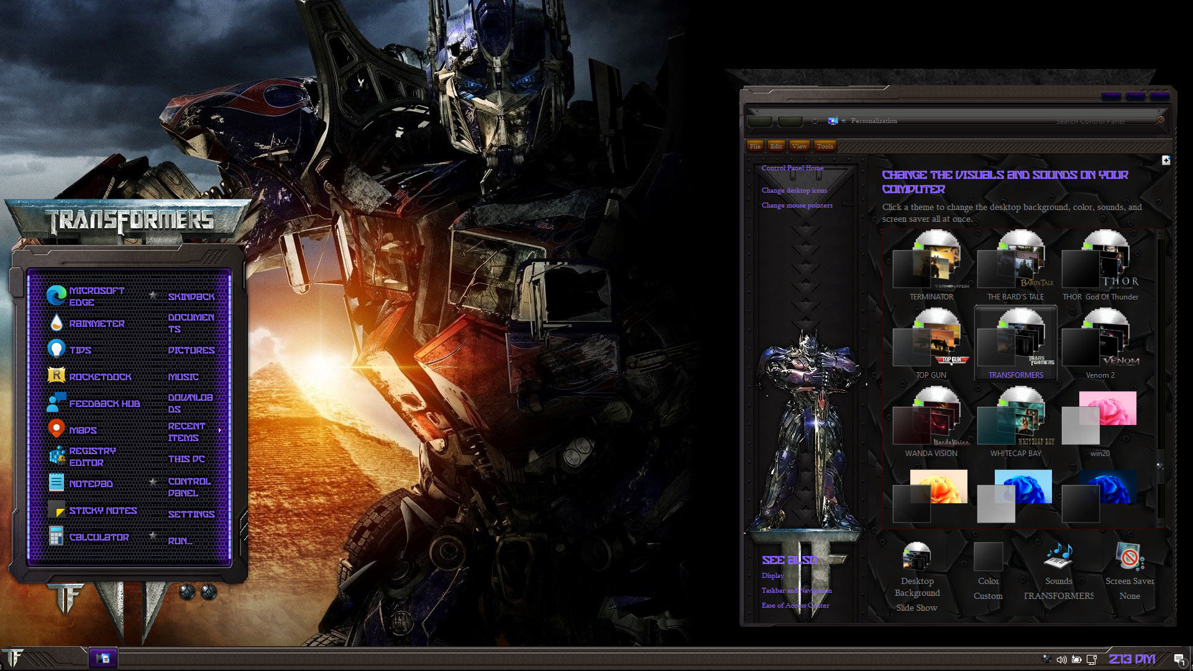Launch the Calculator app
This screenshot has width=1193, height=671.
click(98, 537)
